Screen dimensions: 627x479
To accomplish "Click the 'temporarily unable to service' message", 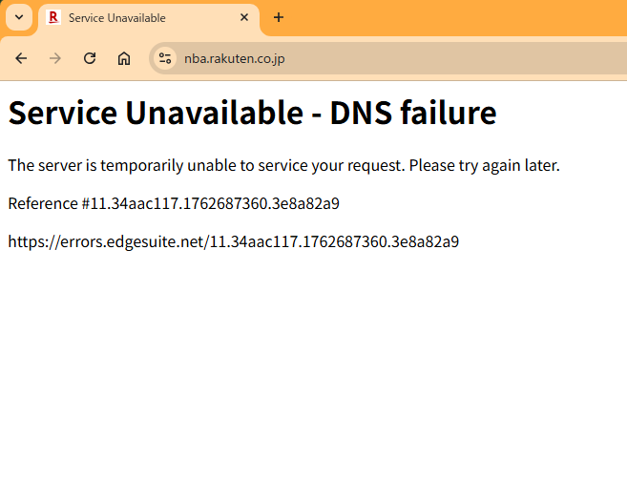I will 283,165.
